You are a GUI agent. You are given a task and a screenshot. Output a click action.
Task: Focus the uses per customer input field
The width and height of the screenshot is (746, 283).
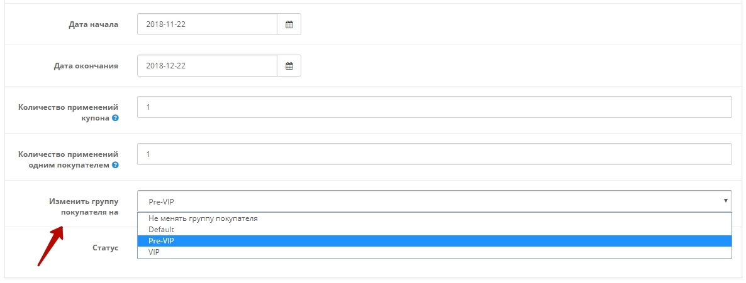tap(435, 154)
